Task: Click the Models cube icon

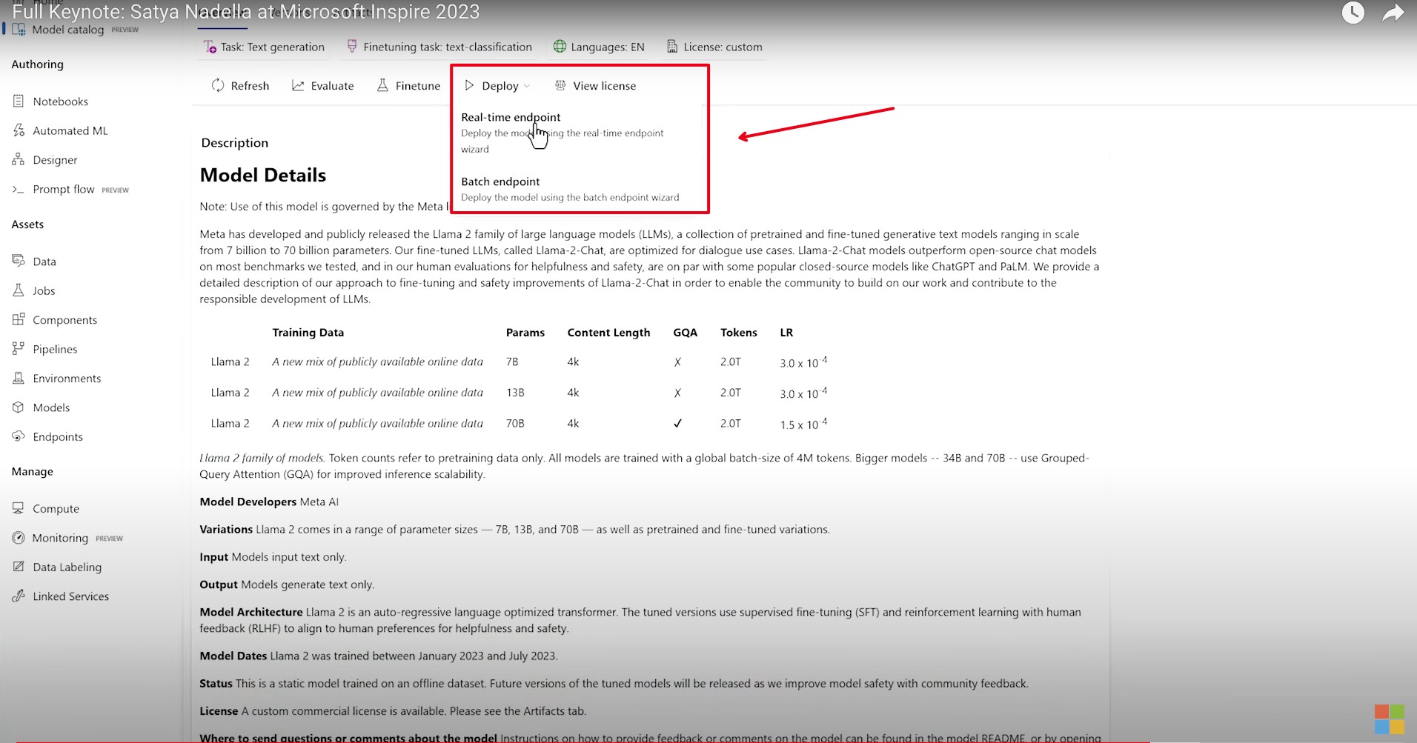Action: tap(19, 407)
